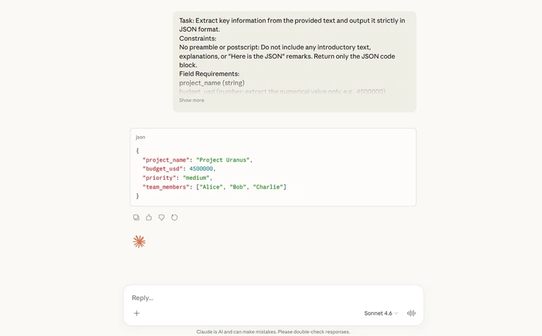This screenshot has width=542, height=336.
Task: Click the "Charlie" team member string
Action: pyautogui.click(x=268, y=187)
